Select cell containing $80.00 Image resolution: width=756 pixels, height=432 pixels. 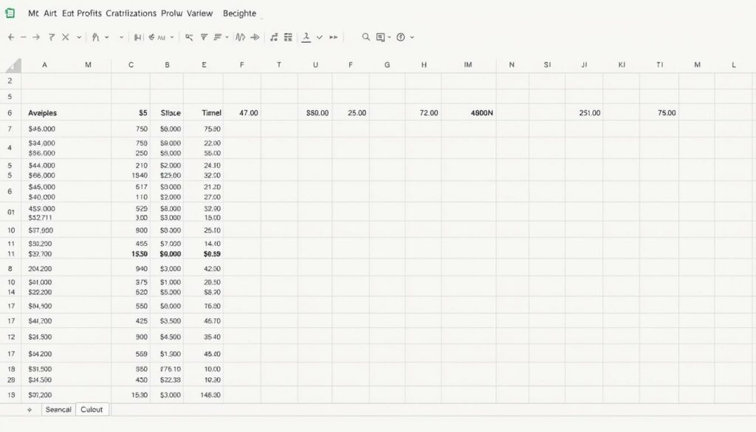click(315, 113)
